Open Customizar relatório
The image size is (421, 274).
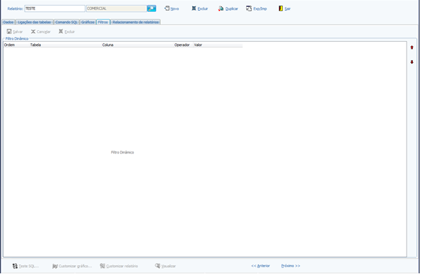pos(119,266)
